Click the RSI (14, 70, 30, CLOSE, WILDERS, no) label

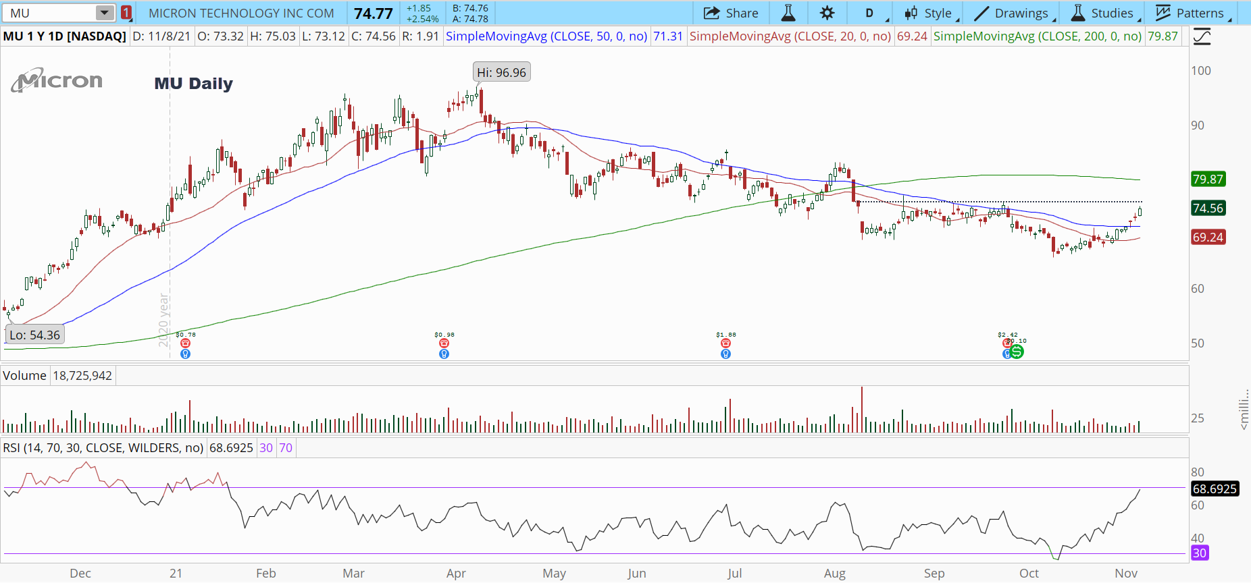103,448
